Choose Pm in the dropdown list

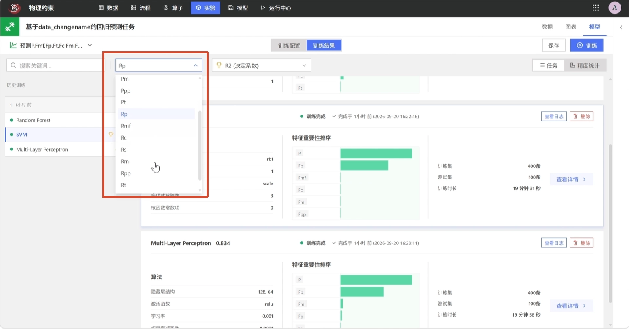156,79
